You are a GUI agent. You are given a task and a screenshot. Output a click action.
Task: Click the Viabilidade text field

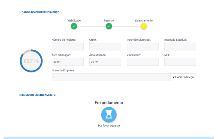point(143,62)
